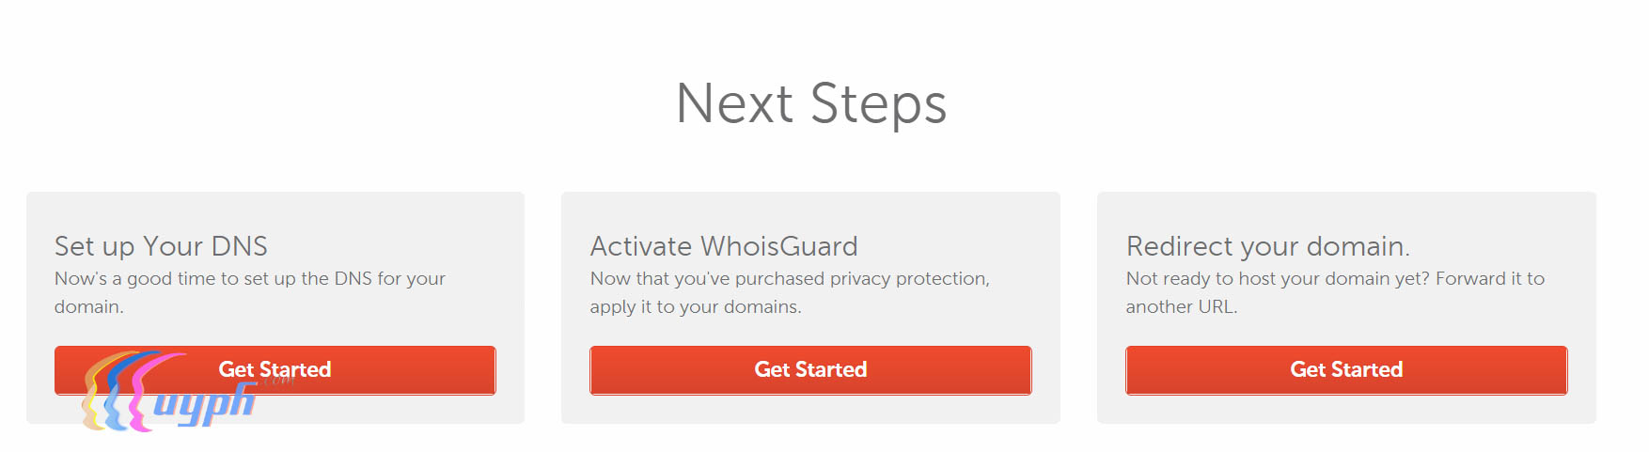The width and height of the screenshot is (1649, 452).
Task: Click the word 'Steps' in the page heading
Action: click(x=877, y=103)
